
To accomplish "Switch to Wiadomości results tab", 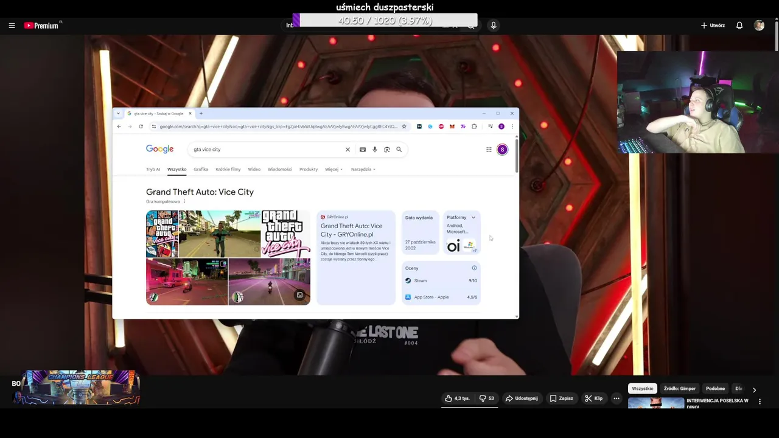I will click(x=280, y=169).
